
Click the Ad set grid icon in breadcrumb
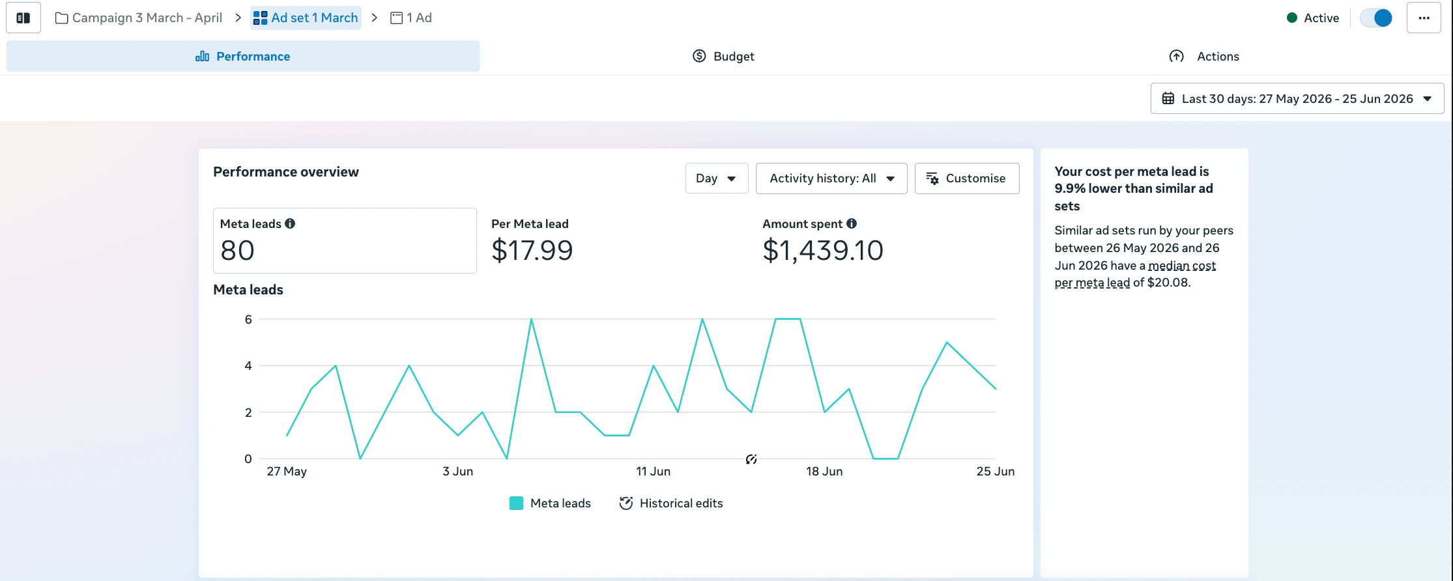point(260,18)
